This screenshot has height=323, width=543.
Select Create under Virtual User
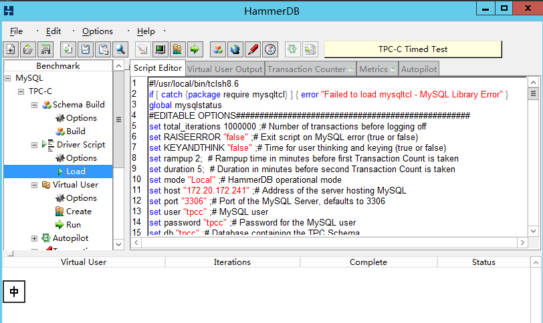(x=79, y=212)
